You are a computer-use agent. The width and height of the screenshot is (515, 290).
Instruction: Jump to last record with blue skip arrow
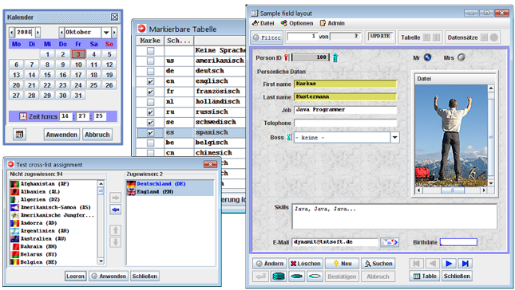tap(465, 264)
